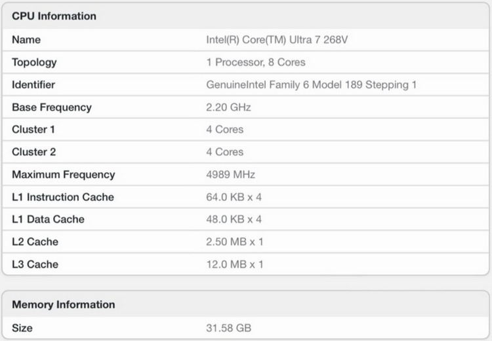
Task: Click the L1 Instruction Cache label
Action: coord(63,197)
